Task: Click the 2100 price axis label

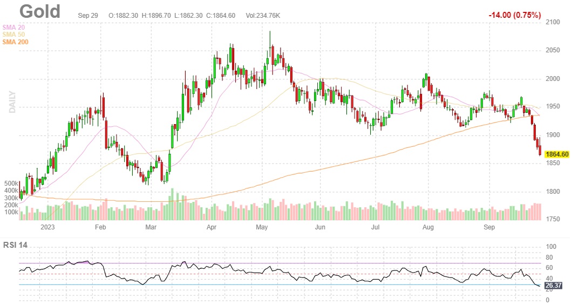Action: point(553,22)
